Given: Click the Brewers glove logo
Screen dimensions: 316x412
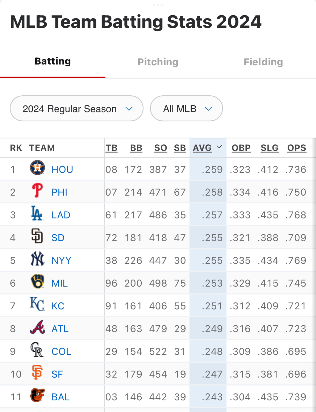Looking at the screenshot, I should (37, 282).
